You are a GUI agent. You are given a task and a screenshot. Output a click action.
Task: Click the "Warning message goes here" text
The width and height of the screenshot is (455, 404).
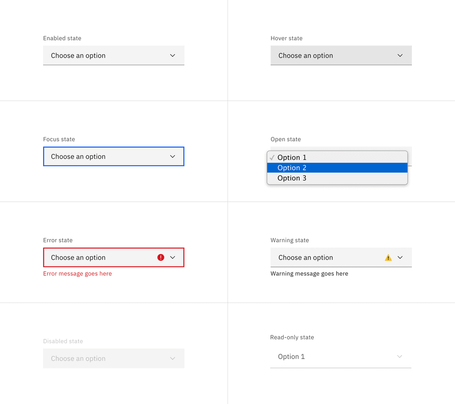coord(309,274)
